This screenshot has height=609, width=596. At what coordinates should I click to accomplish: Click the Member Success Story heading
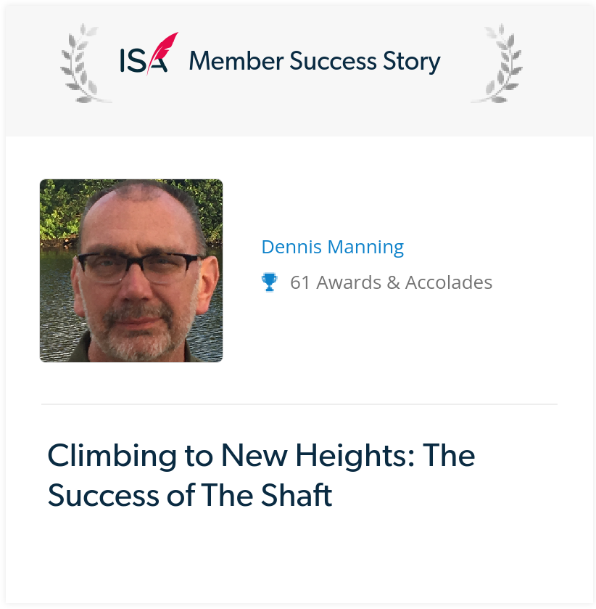pyautogui.click(x=315, y=61)
